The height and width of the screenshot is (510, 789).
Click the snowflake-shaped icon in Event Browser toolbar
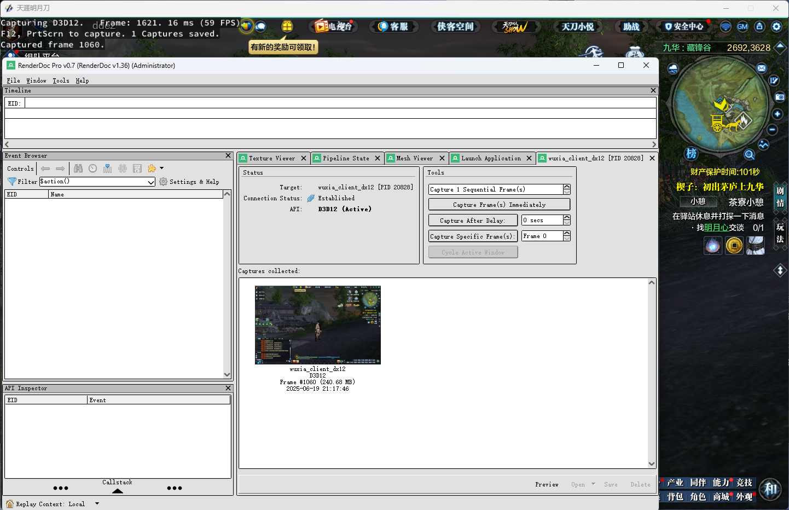pyautogui.click(x=123, y=169)
